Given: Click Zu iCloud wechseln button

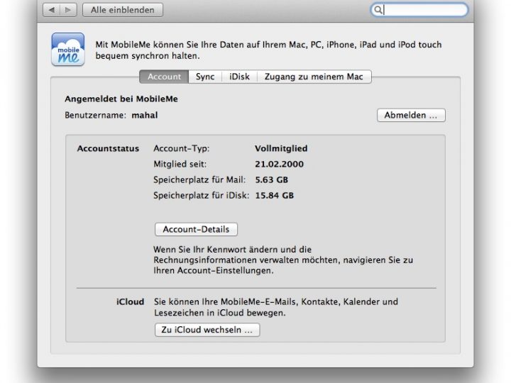Looking at the screenshot, I should pos(207,330).
